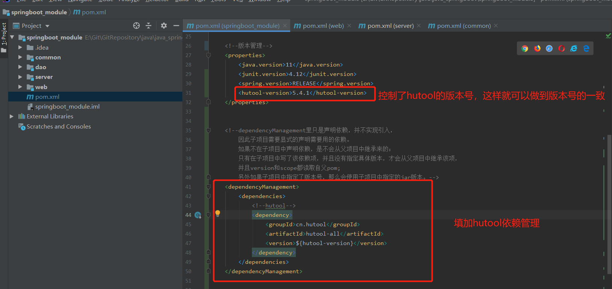Select the dao module folder
The width and height of the screenshot is (612, 289).
pyautogui.click(x=41, y=67)
